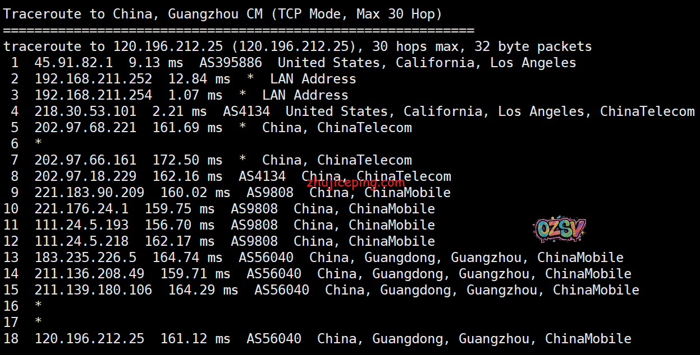Click AS4134 in hop 8
700x355 pixels.
click(262, 176)
